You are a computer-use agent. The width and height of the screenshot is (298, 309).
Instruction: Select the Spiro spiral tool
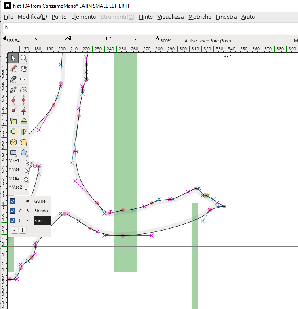click(24, 90)
